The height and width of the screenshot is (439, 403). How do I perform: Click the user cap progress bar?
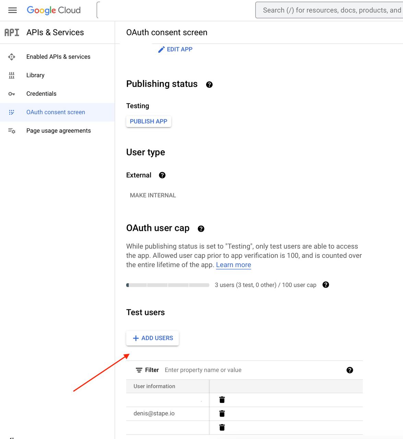tap(168, 285)
